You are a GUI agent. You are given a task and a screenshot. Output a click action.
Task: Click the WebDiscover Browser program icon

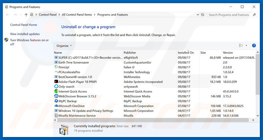click(56, 96)
